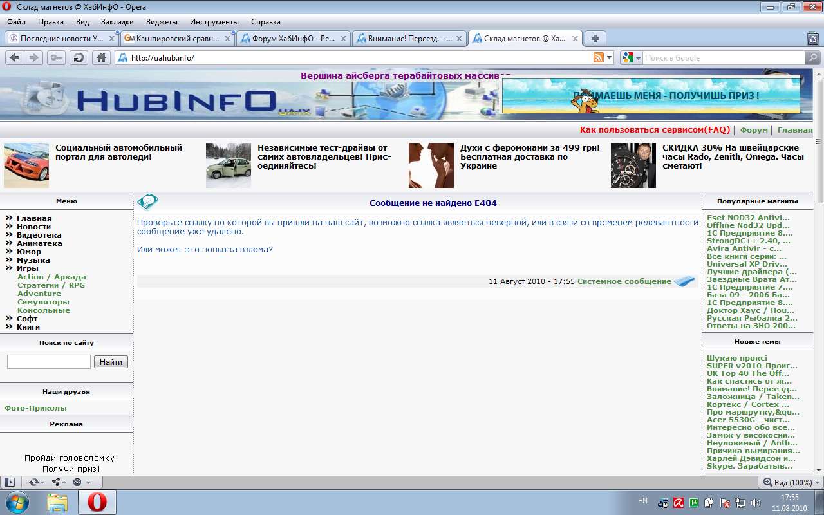Image resolution: width=824 pixels, height=515 pixels.
Task: Open the closed tabs trash icon
Action: 812,39
